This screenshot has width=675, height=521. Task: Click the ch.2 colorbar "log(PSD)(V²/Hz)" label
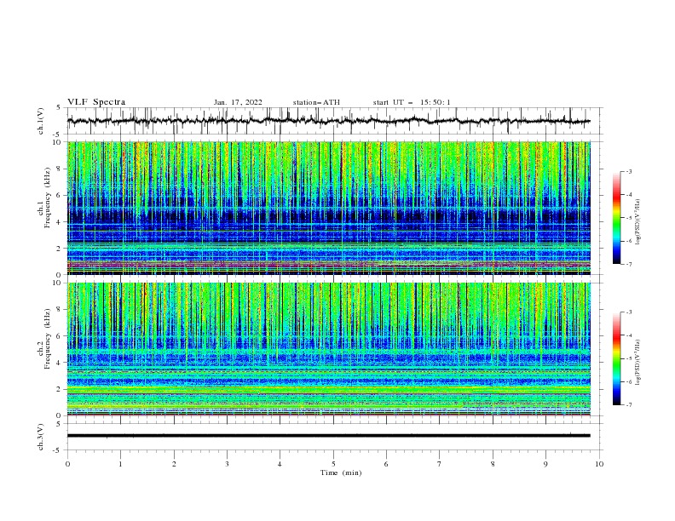pos(638,363)
